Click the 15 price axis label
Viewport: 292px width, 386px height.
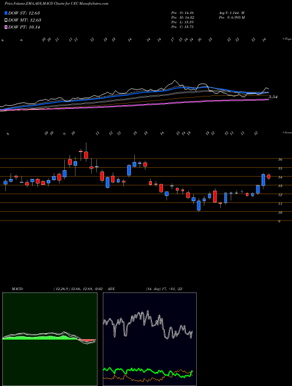[x=280, y=168]
